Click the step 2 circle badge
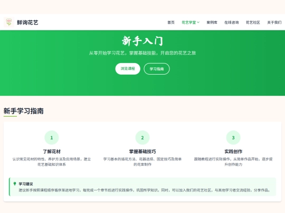Viewport: 285px width, 213px height. pyautogui.click(x=142, y=138)
